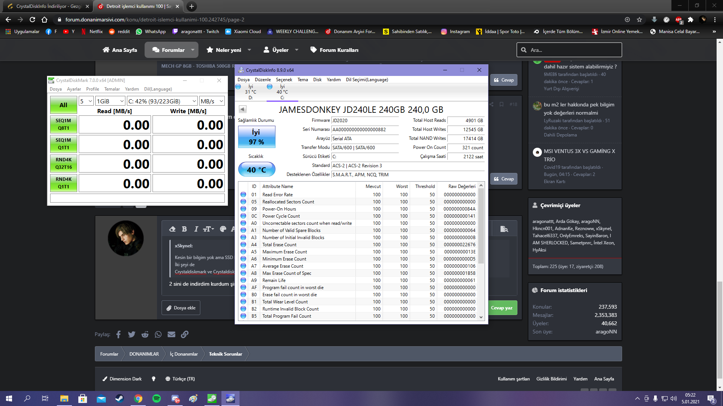Open Spotify from the taskbar
The image size is (723, 406).
pyautogui.click(x=157, y=398)
